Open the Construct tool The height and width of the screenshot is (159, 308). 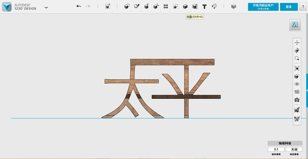point(146,7)
